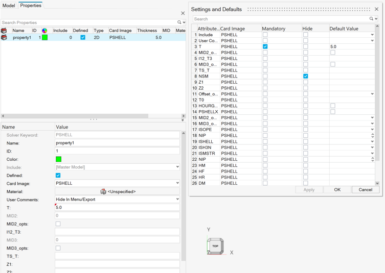Screen dimensions: 385x273
Task: Select the Properties tab
Action: point(31,5)
